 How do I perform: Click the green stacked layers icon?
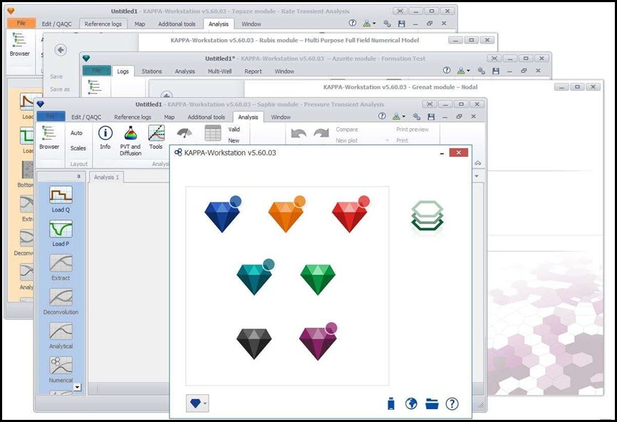click(x=427, y=216)
